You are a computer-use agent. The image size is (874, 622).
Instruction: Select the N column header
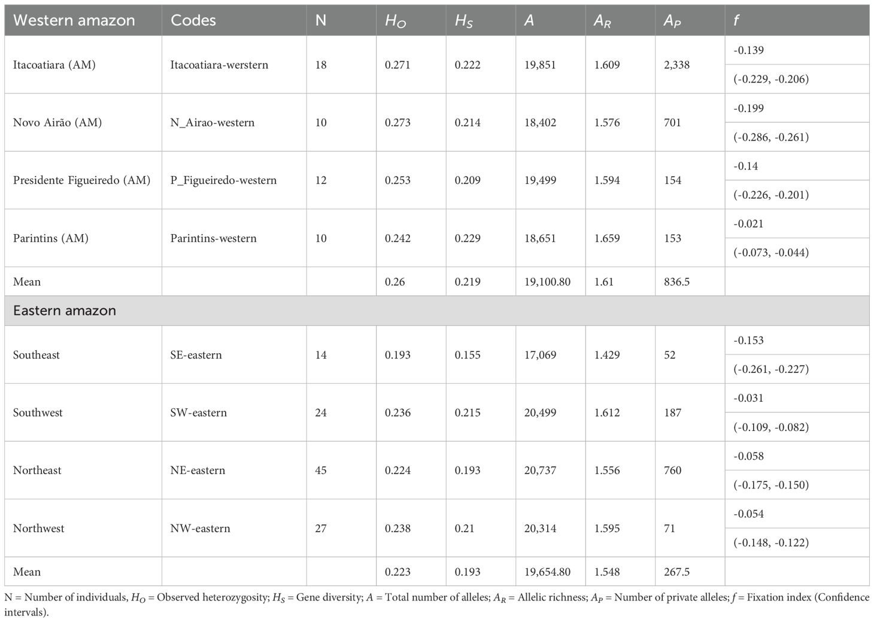[321, 20]
